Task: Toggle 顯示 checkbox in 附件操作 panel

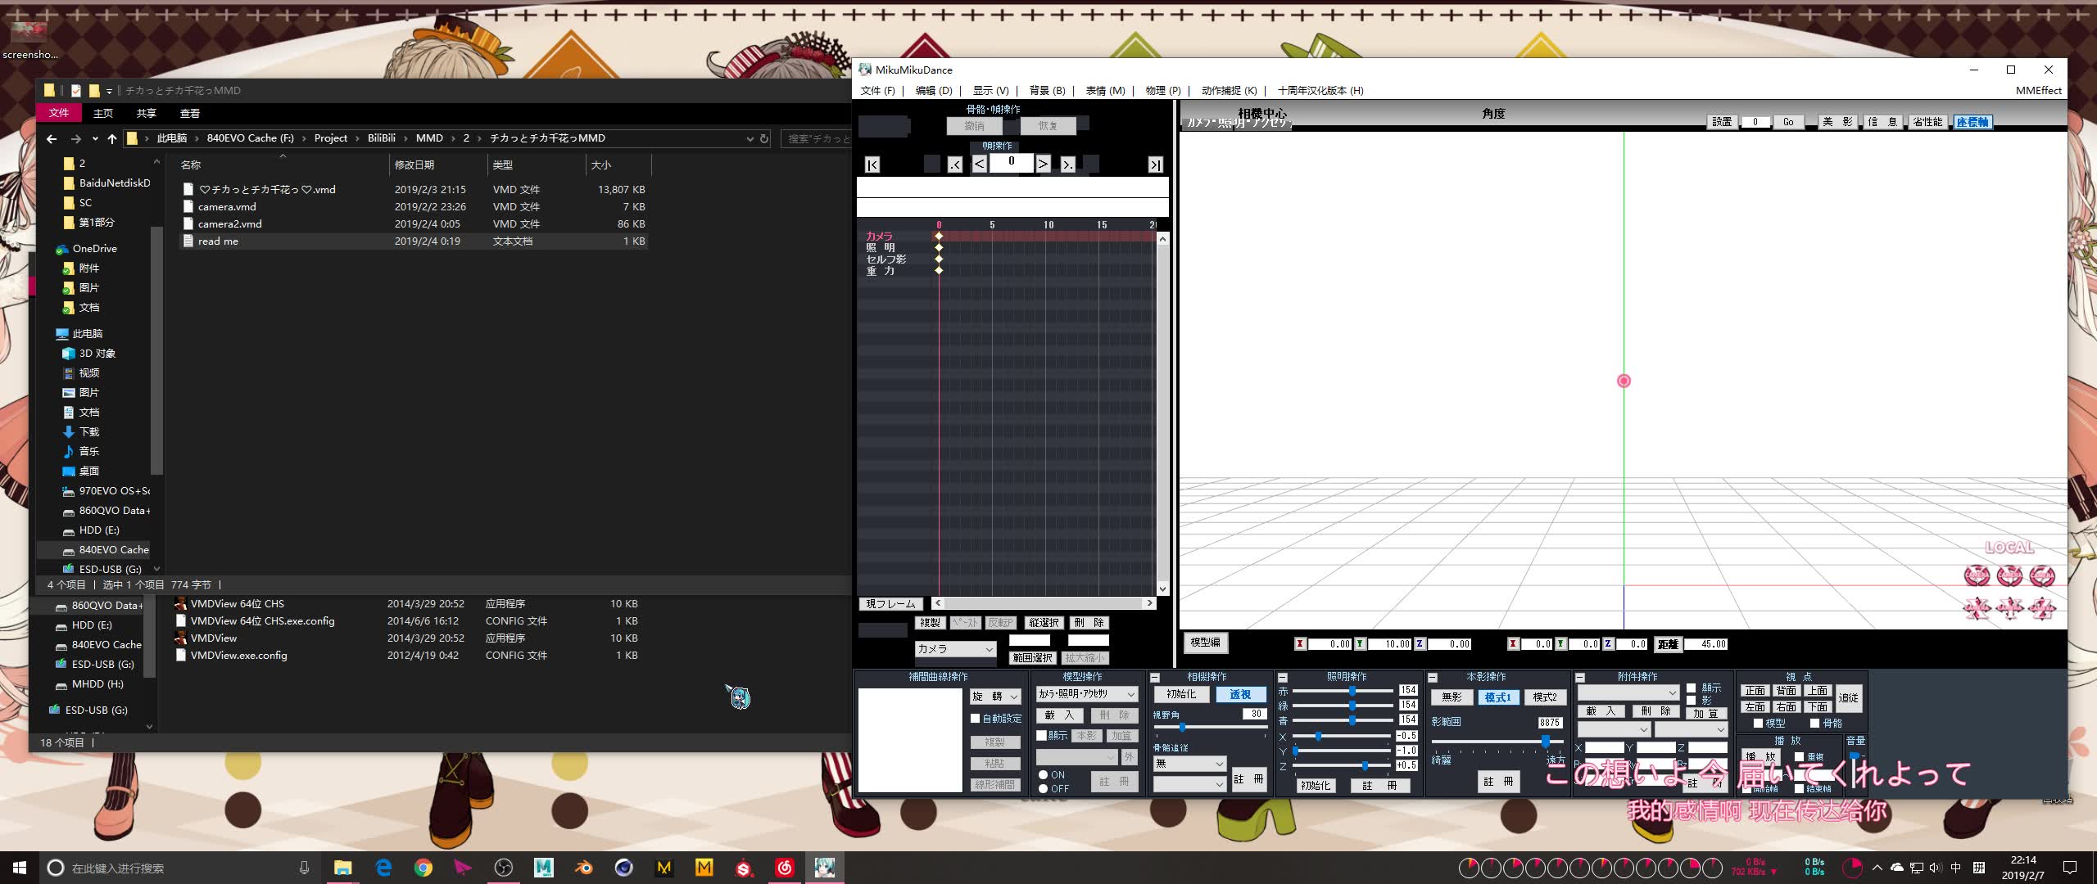Action: [x=1691, y=688]
